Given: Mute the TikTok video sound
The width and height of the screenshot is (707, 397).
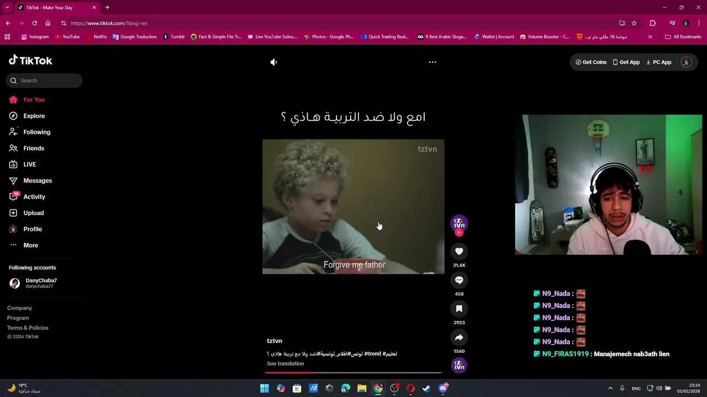Looking at the screenshot, I should tap(273, 62).
